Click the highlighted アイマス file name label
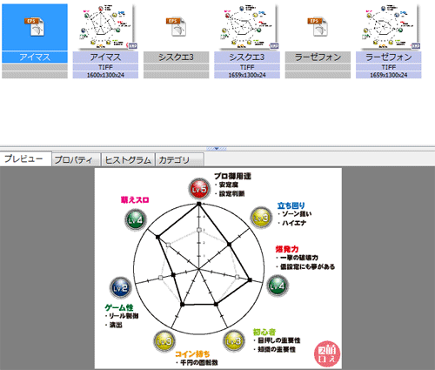The image size is (435, 370). pyautogui.click(x=35, y=57)
